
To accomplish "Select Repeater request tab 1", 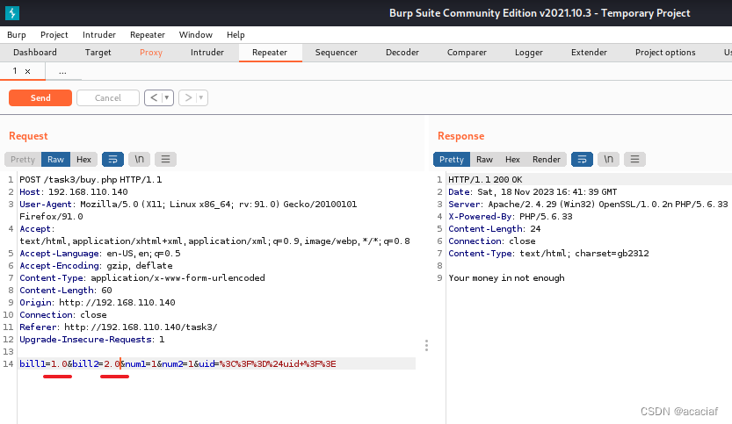I will (16, 71).
